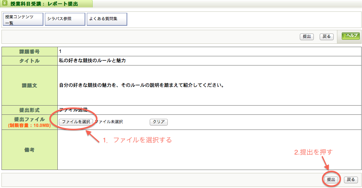
Task: Click the 授業科目受講：レポート提出 header title
Action: (x=44, y=4)
